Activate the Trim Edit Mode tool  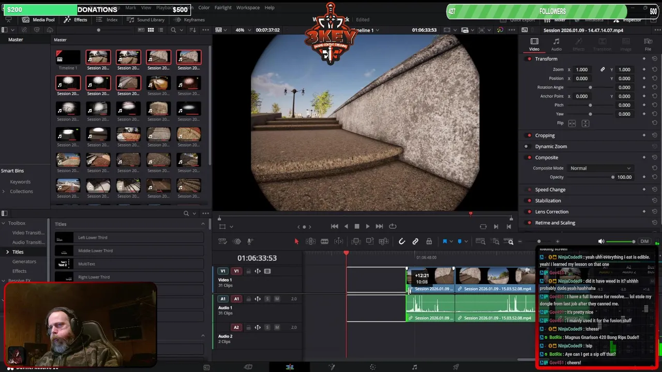[x=310, y=241]
